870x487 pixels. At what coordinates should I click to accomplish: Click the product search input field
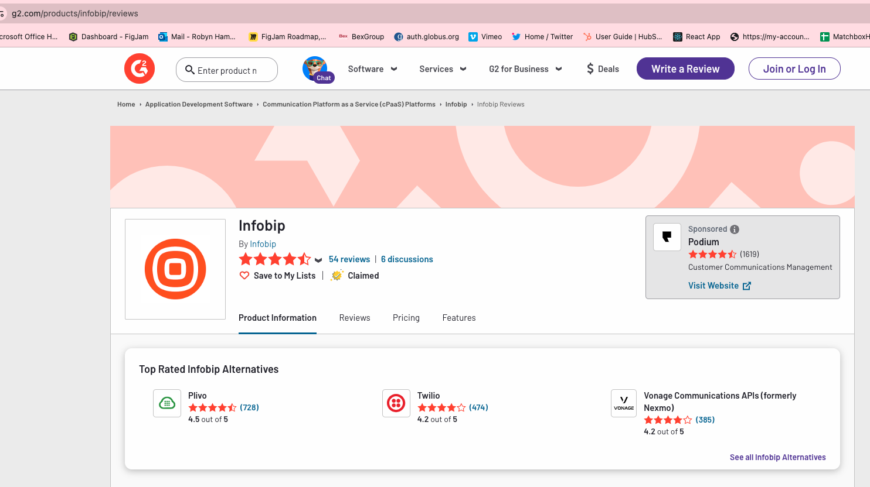click(227, 70)
